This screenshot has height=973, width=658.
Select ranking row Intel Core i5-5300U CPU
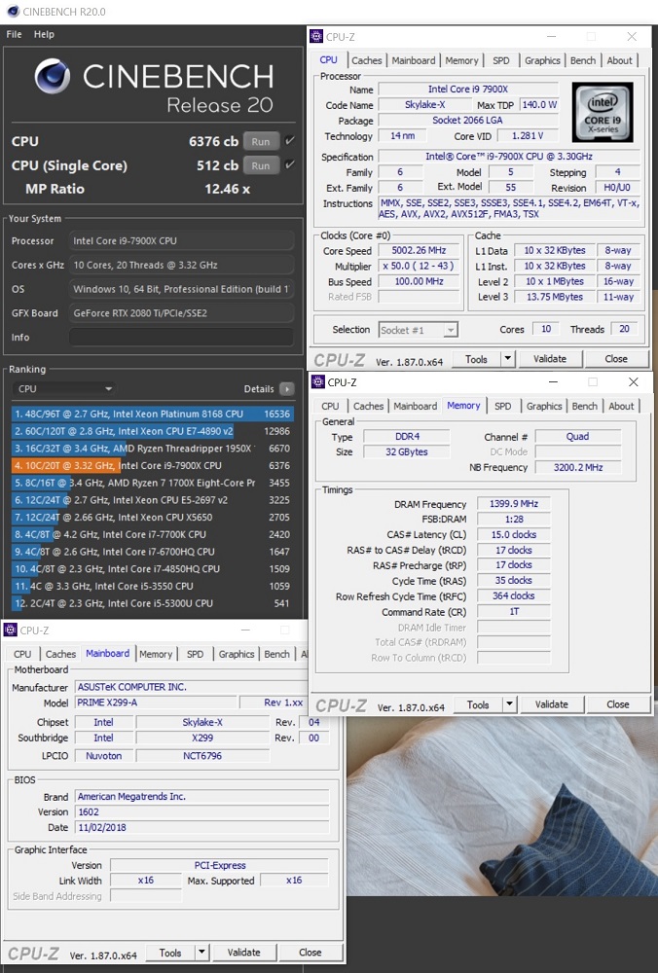tap(152, 603)
